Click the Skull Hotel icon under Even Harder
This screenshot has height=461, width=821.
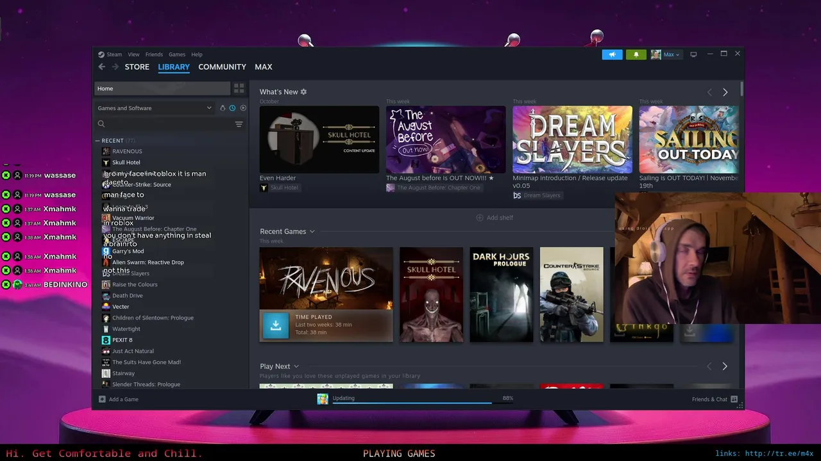point(264,188)
